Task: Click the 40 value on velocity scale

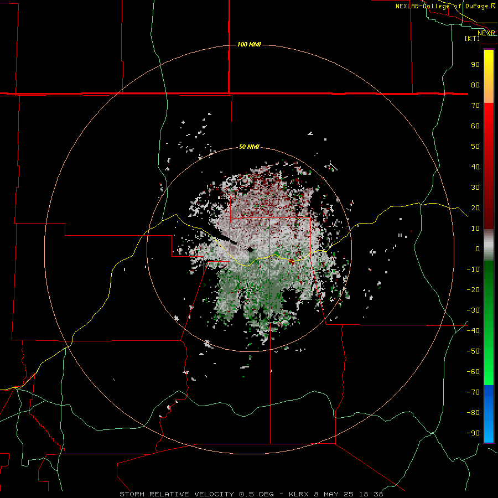Action: click(475, 167)
